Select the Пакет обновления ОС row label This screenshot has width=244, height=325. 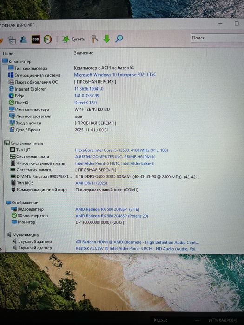pyautogui.click(x=36, y=82)
